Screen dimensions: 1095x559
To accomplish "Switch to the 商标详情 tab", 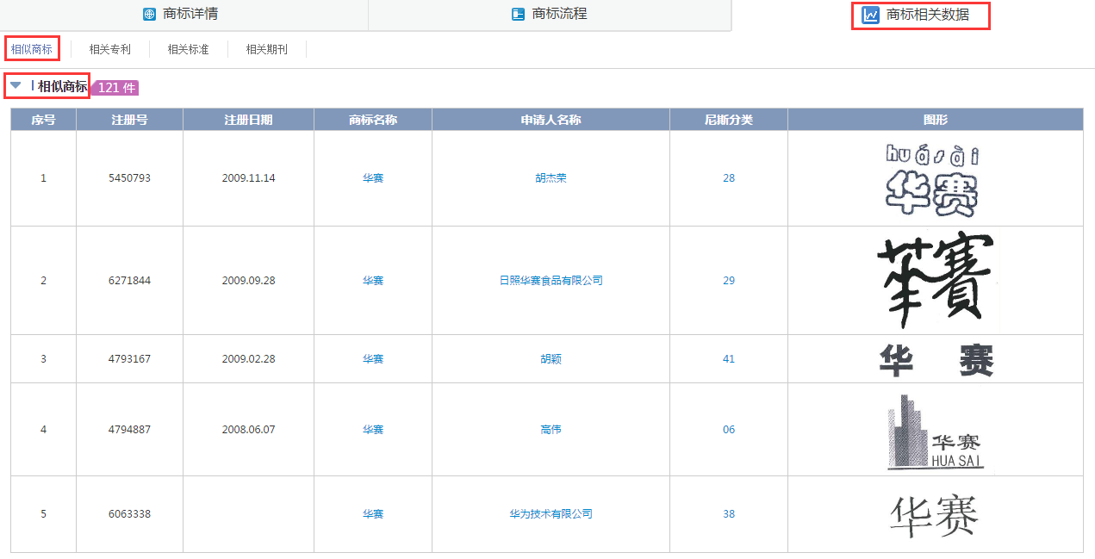I will click(x=190, y=15).
